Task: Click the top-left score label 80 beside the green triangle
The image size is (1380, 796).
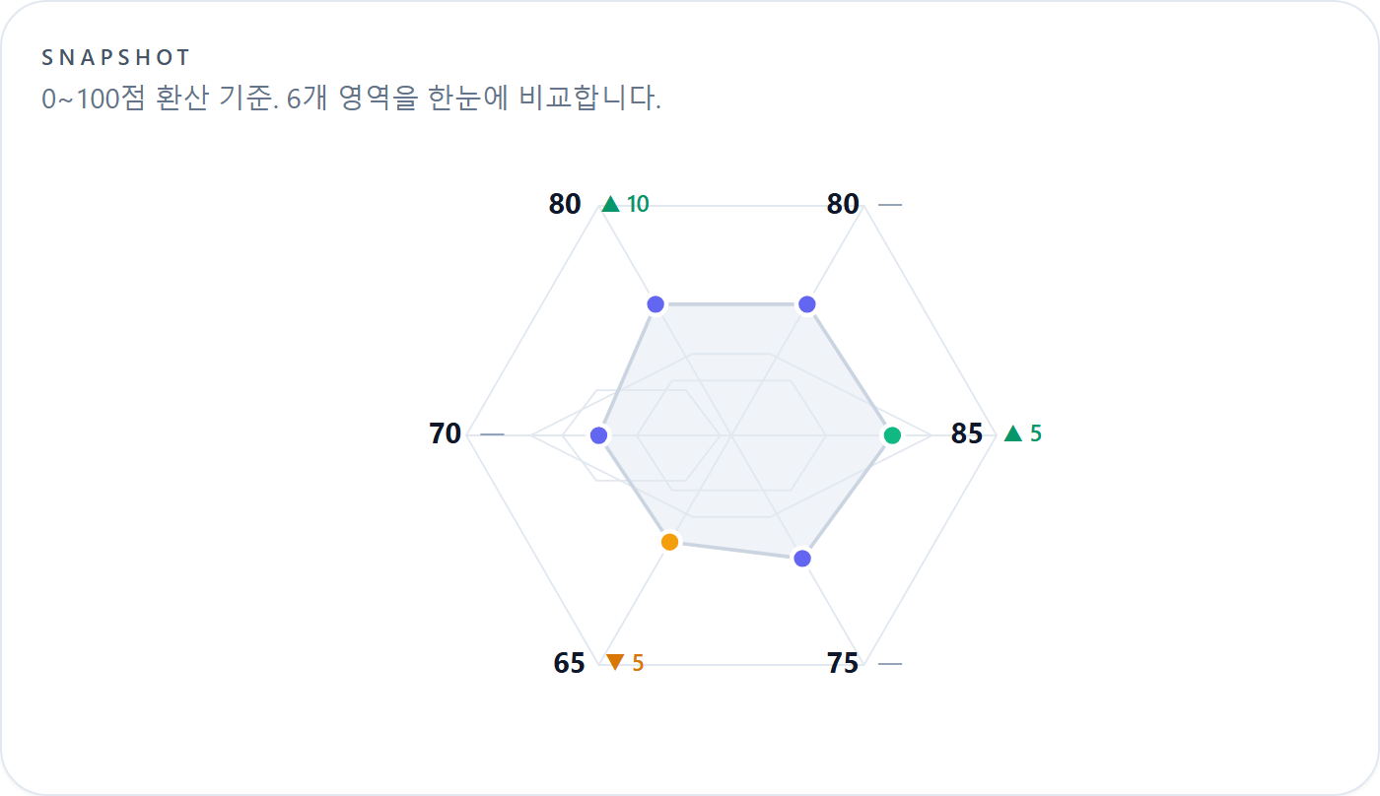Action: pyautogui.click(x=565, y=205)
